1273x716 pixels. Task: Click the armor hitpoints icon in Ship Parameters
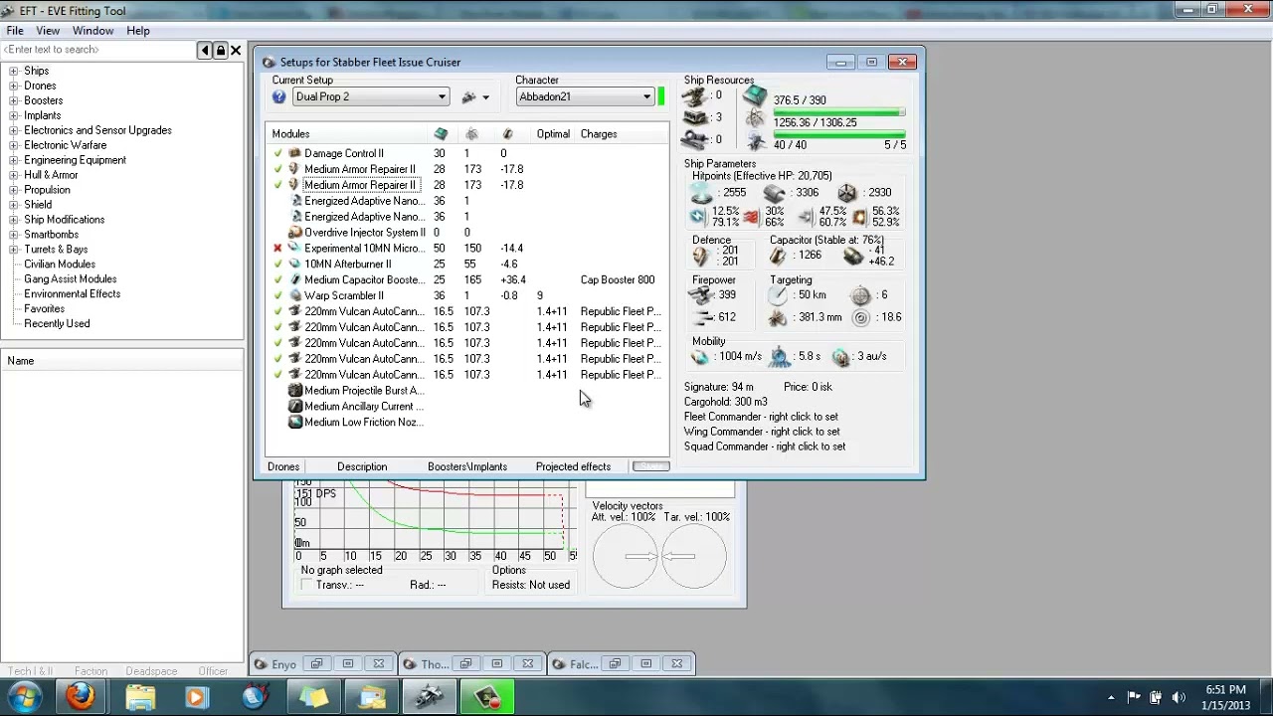(x=774, y=193)
